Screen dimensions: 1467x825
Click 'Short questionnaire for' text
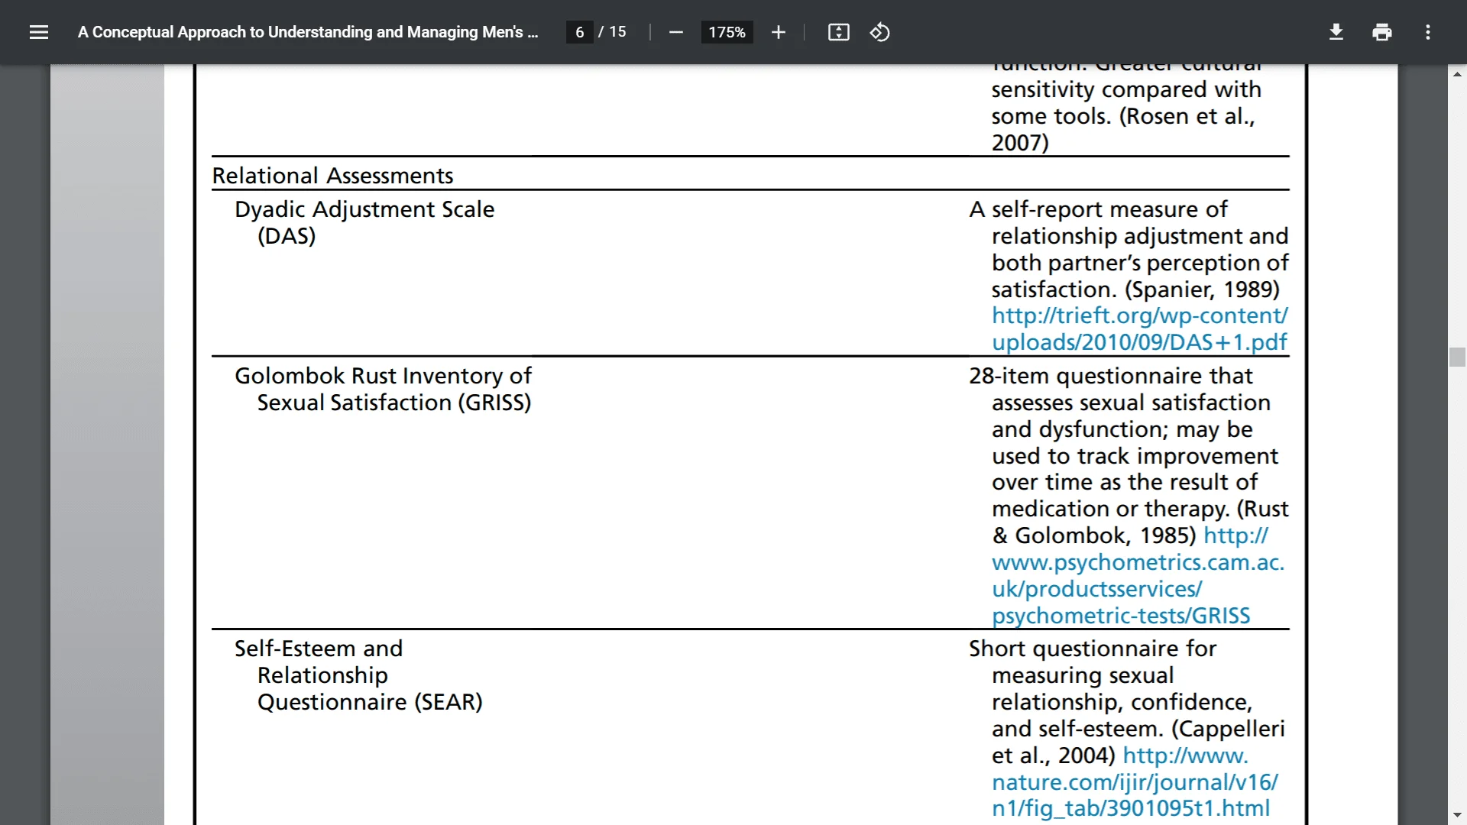[x=1093, y=649]
